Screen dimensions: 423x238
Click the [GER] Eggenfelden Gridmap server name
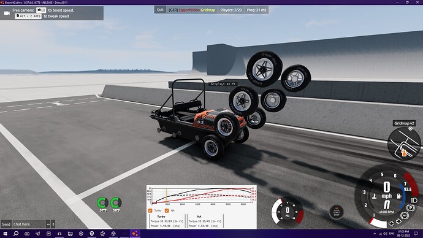point(192,10)
